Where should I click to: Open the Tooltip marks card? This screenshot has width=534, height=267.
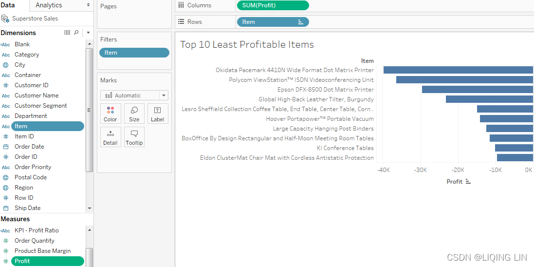pyautogui.click(x=134, y=137)
